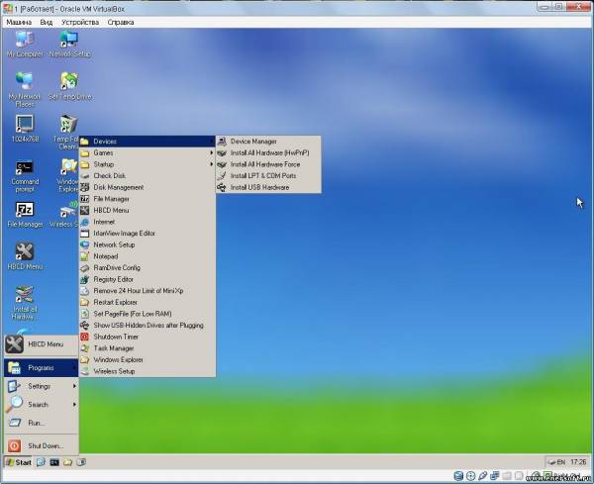The image size is (594, 484).
Task: Click VirtualBox network status icon
Action: [495, 476]
